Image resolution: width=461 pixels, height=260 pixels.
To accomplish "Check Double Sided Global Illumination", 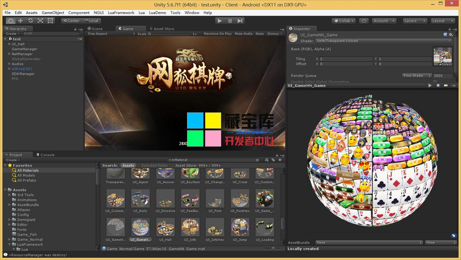I will [435, 82].
